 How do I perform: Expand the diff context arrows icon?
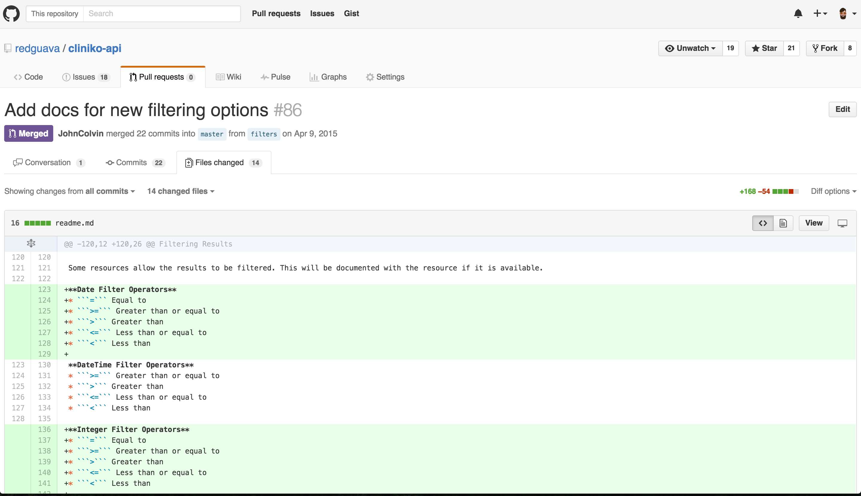31,243
